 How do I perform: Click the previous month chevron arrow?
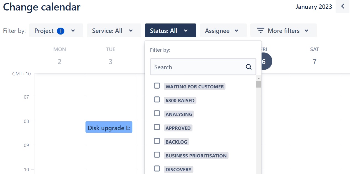pyautogui.click(x=343, y=6)
